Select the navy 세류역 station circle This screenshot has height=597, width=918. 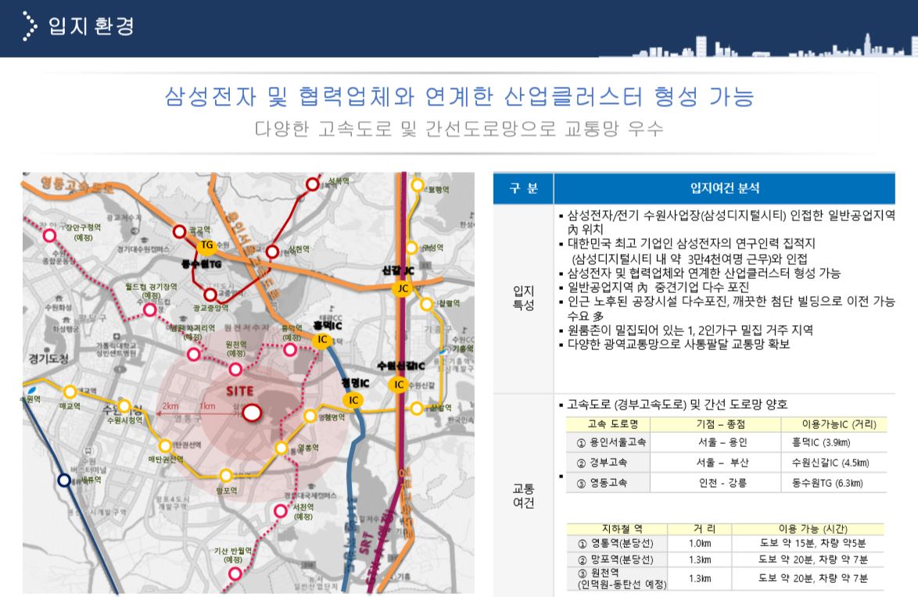click(64, 481)
